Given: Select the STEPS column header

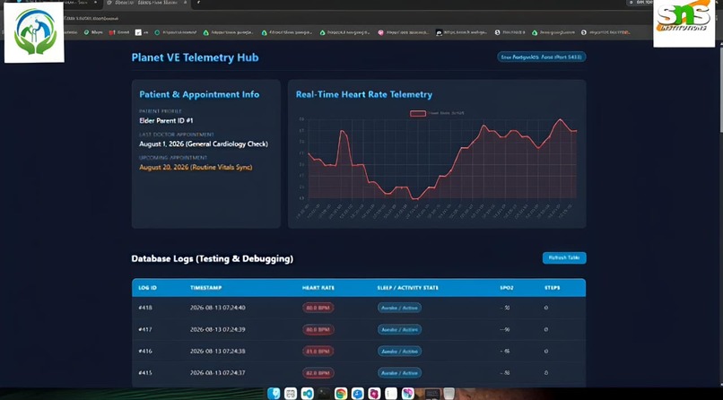Looking at the screenshot, I should pyautogui.click(x=552, y=288).
